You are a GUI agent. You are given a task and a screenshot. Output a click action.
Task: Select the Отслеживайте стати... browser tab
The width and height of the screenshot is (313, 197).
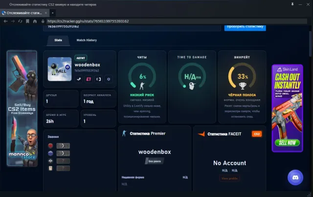pyautogui.click(x=24, y=13)
